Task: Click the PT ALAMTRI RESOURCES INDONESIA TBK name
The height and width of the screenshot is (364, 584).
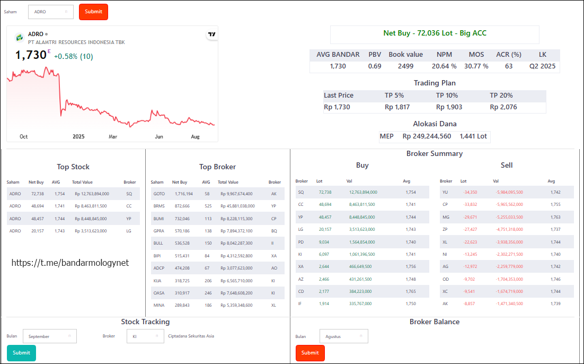Action: (76, 42)
